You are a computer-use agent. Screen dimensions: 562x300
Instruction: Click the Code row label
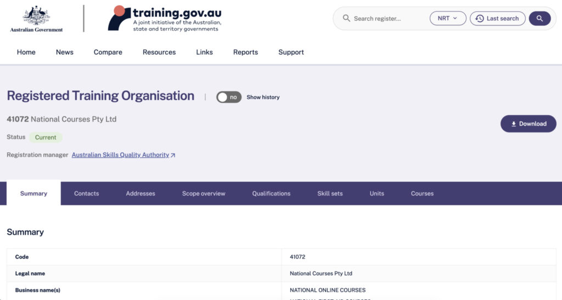(22, 257)
